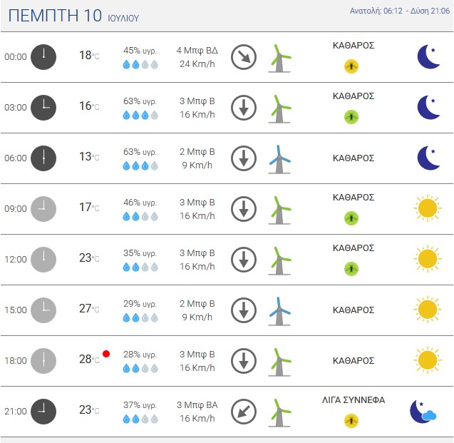Click the moon with cloud icon at 21:00
The height and width of the screenshot is (443, 454).
click(423, 412)
